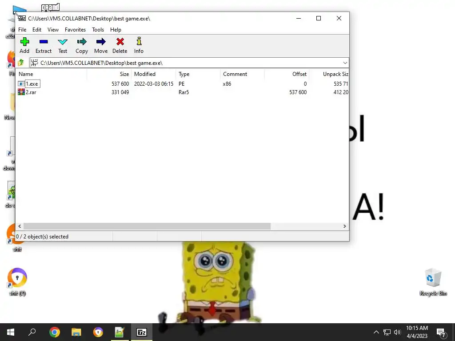Image resolution: width=455 pixels, height=341 pixels.
Task: Click the offset value 0 of 1.exe
Action: pos(305,84)
